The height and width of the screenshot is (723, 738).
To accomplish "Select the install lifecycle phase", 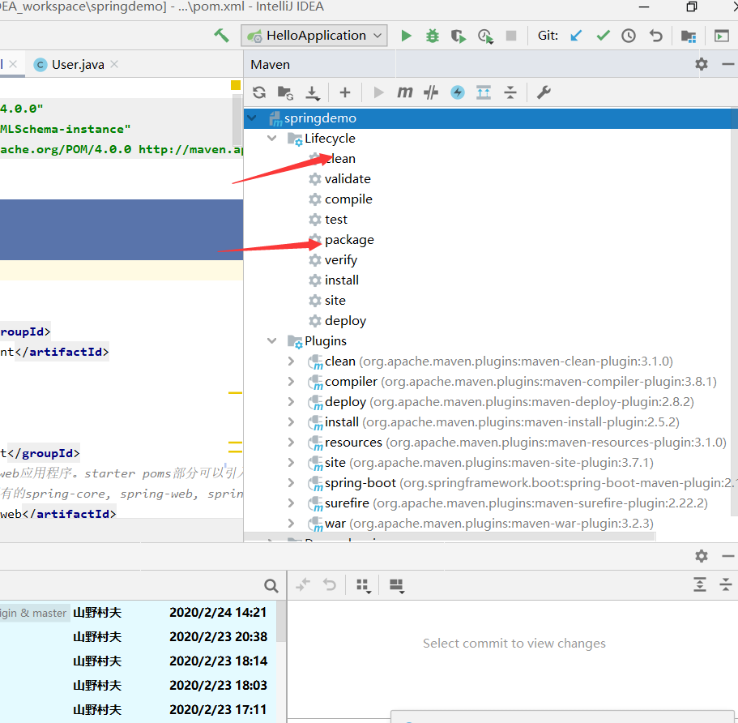I will [334, 280].
